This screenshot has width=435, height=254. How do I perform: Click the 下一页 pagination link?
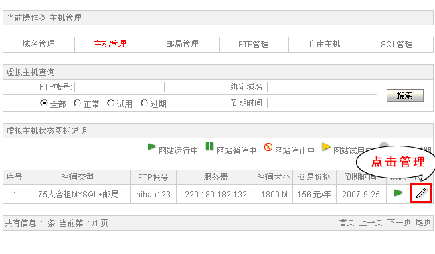pos(399,223)
